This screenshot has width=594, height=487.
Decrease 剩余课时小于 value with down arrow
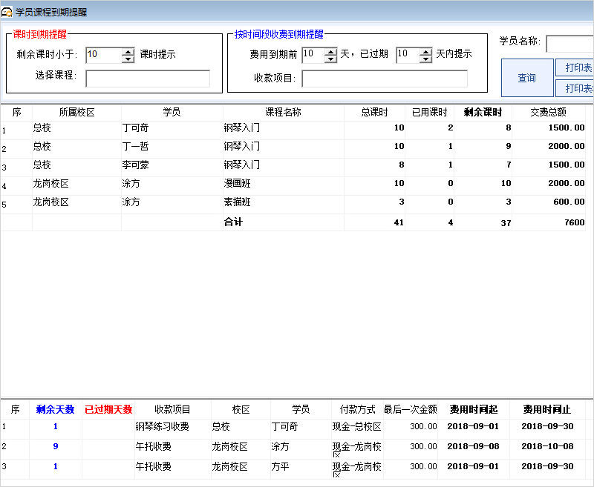pyautogui.click(x=128, y=59)
